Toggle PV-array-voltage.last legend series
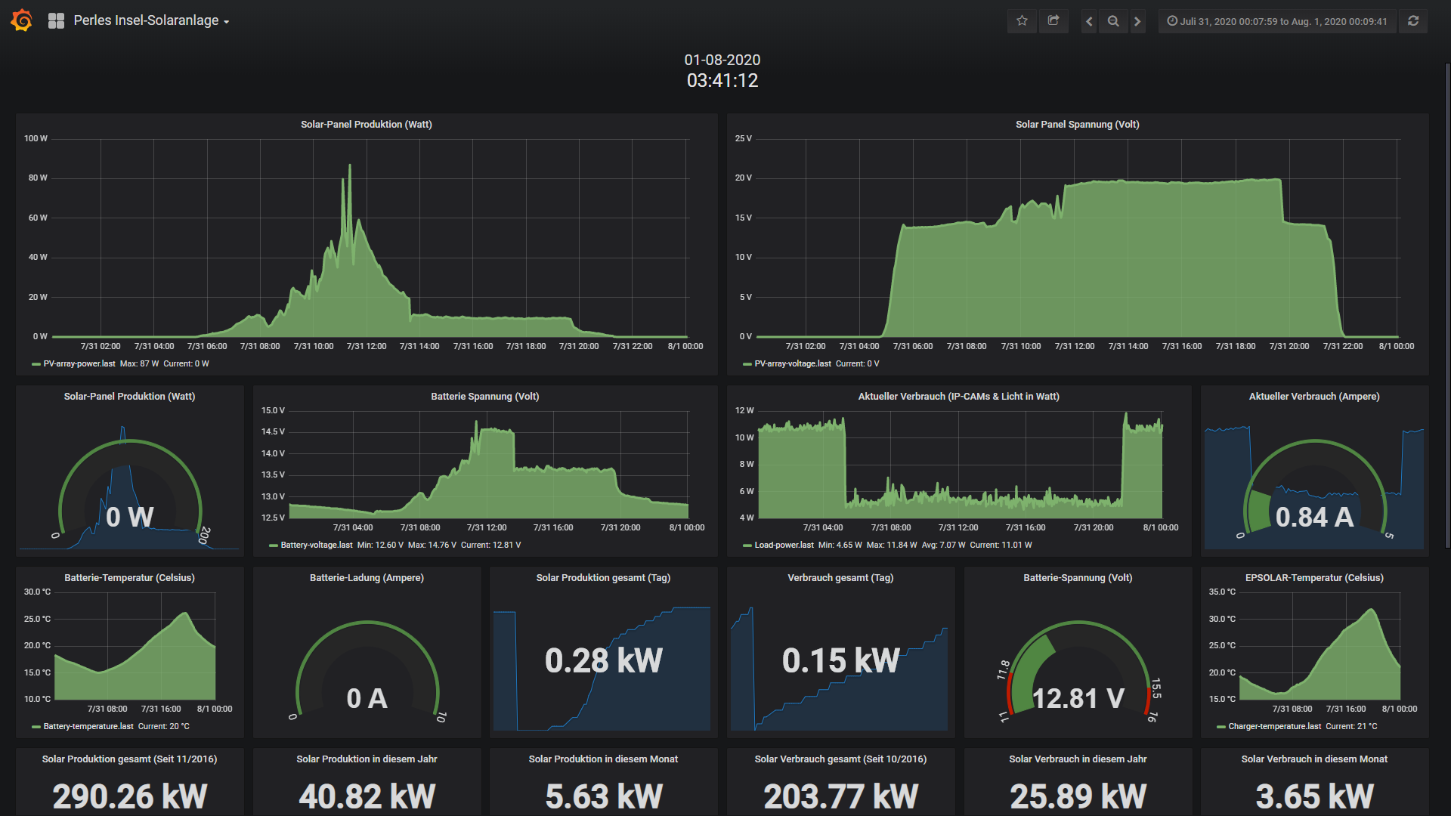 click(792, 363)
